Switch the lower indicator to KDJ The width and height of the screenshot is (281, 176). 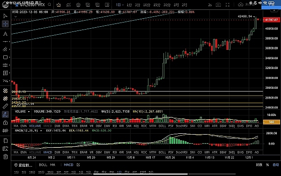(136, 152)
